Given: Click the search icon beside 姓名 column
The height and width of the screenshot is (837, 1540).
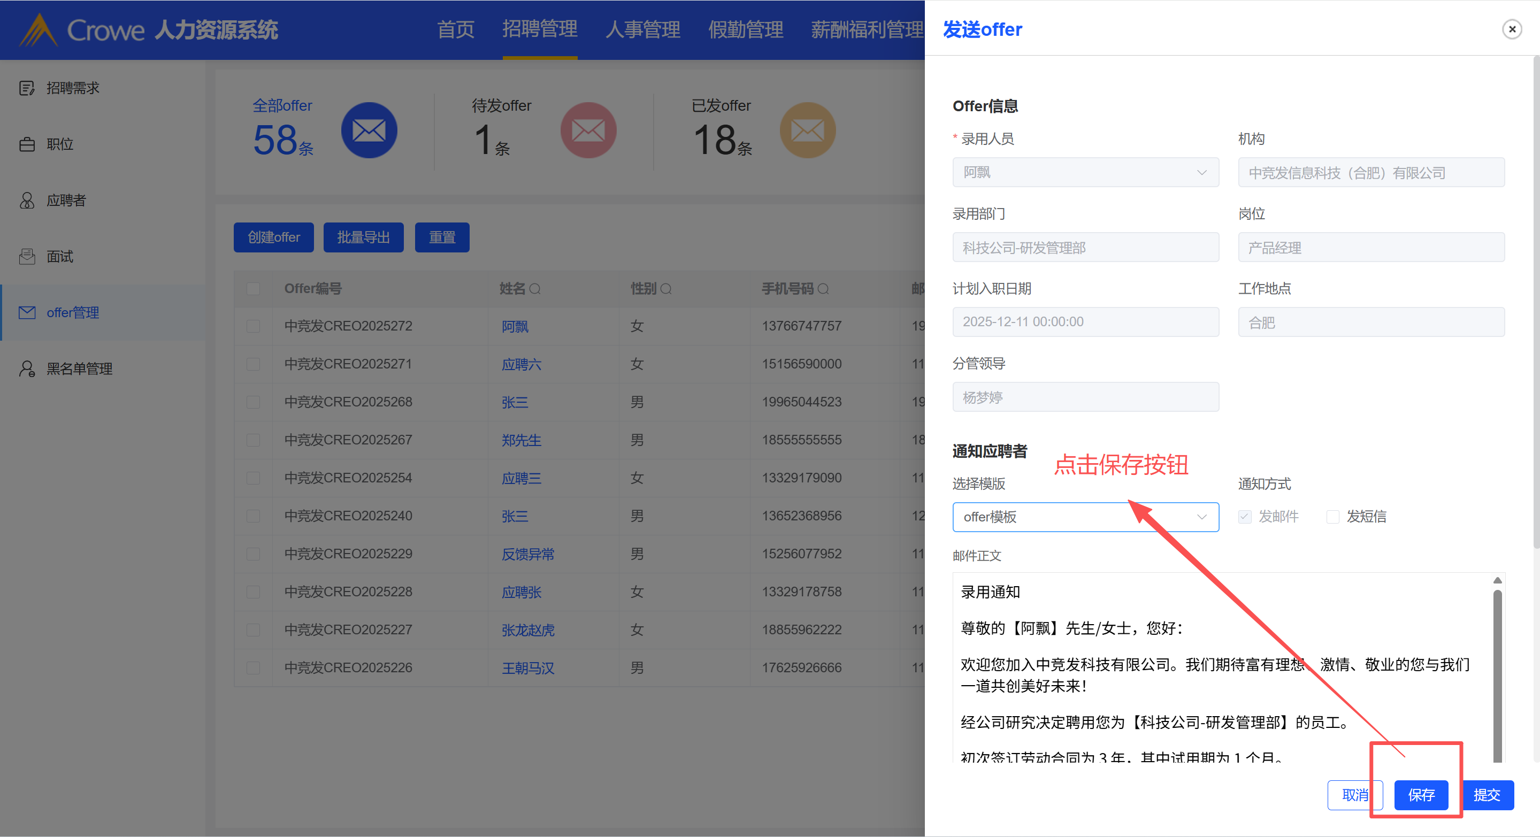Looking at the screenshot, I should (535, 289).
